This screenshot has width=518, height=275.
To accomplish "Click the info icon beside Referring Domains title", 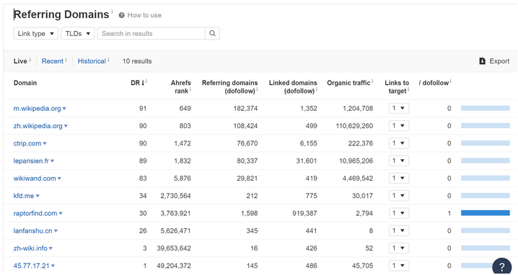I will (x=112, y=12).
